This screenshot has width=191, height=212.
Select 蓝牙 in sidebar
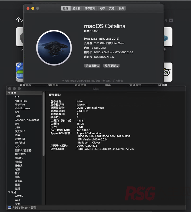point(17,173)
